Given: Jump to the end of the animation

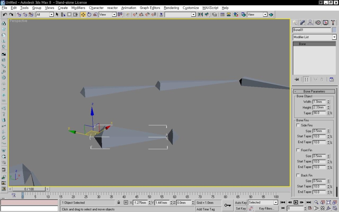Looking at the screenshot, I should (309, 202).
